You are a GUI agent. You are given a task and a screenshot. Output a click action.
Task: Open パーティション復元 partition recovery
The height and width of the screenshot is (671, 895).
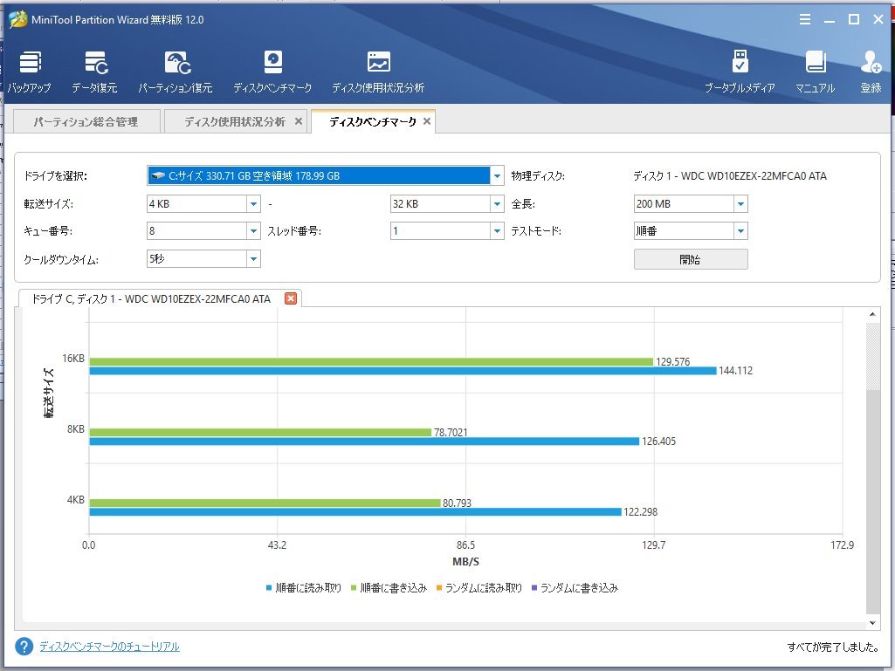[x=176, y=72]
